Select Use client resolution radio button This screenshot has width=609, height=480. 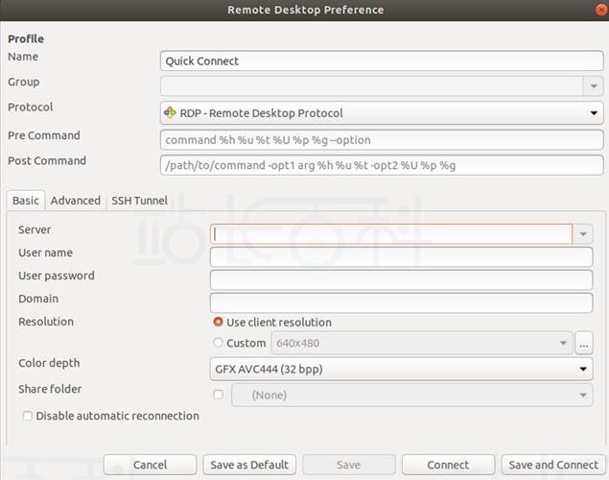pos(219,322)
